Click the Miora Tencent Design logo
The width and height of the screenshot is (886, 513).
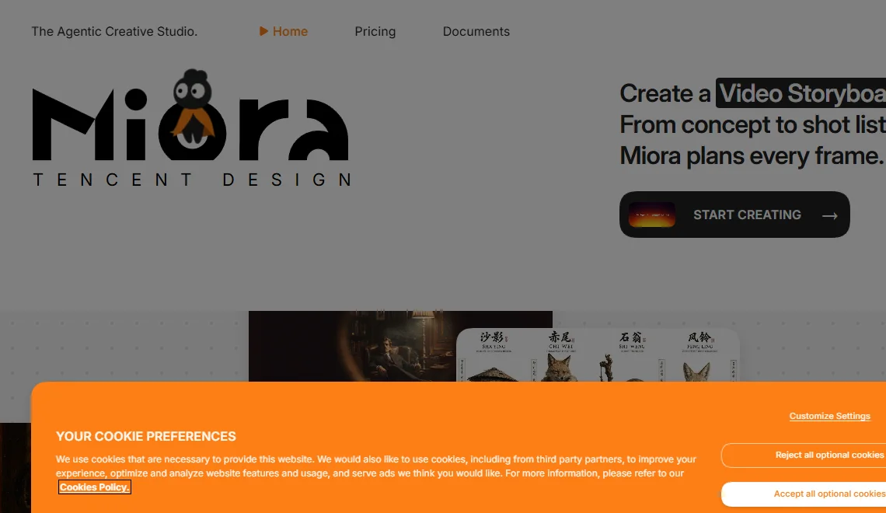pos(191,128)
